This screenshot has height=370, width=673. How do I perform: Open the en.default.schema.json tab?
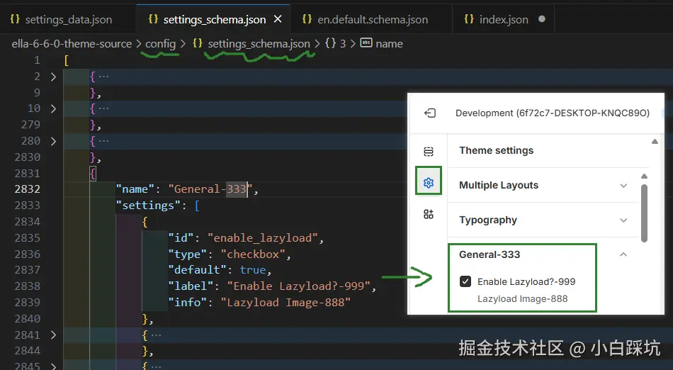(373, 20)
